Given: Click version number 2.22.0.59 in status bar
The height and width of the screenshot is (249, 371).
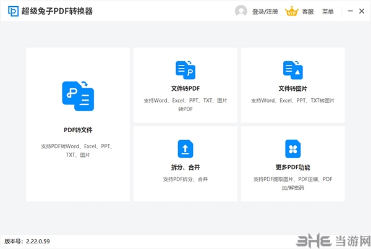Looking at the screenshot, I should (x=38, y=241).
